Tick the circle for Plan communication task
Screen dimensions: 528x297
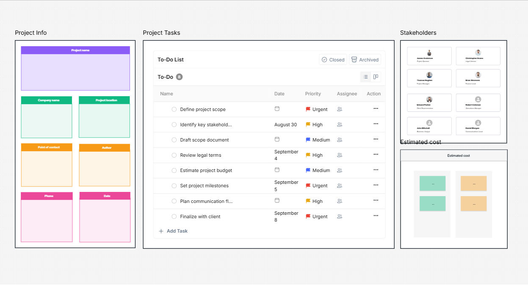click(174, 201)
